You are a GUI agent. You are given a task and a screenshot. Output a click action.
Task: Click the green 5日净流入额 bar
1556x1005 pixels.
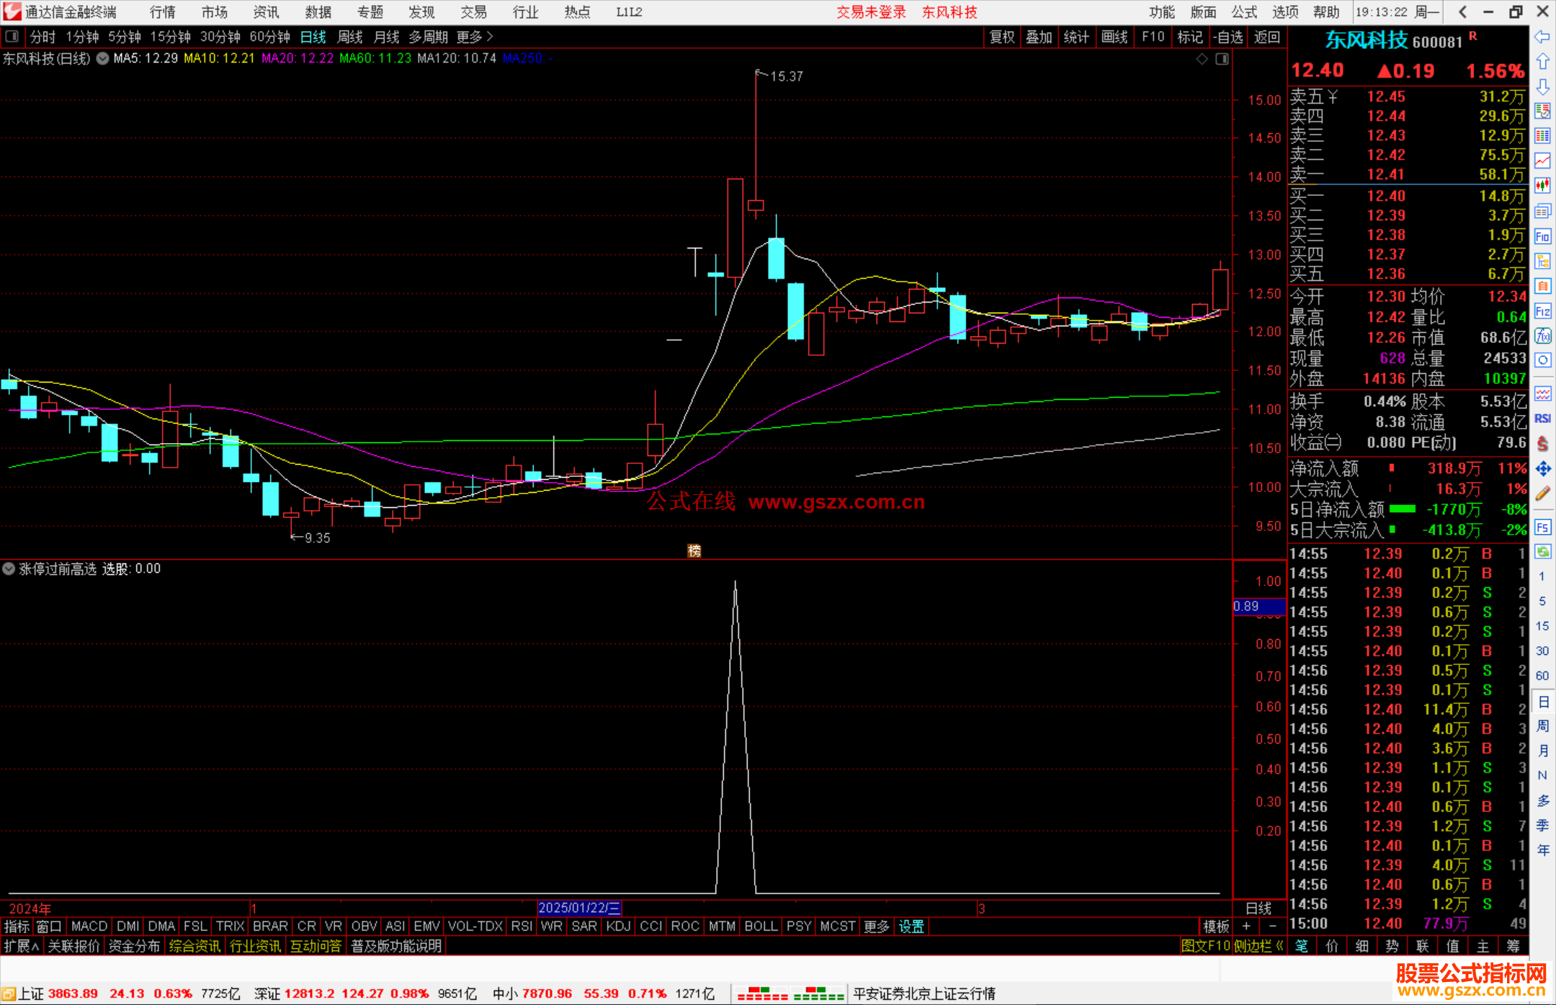click(x=1402, y=509)
